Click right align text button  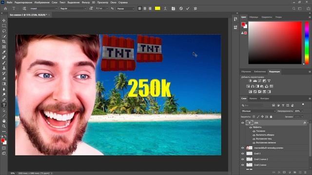150,9
